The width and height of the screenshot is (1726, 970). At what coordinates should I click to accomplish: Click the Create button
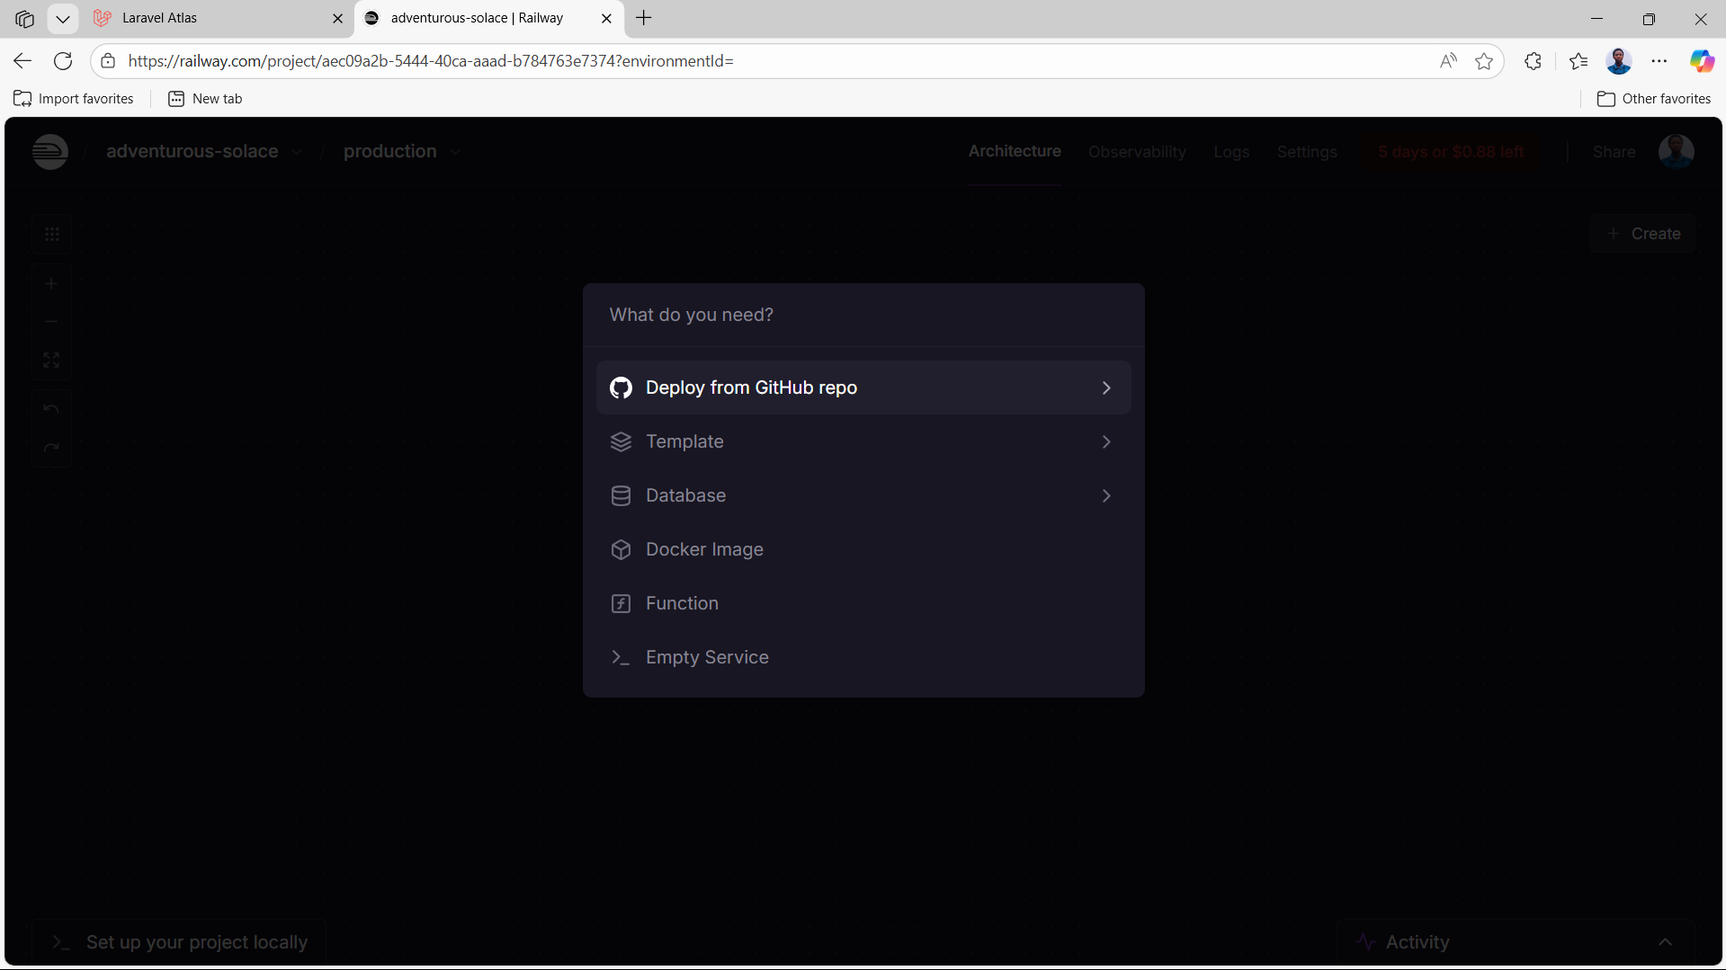point(1642,234)
